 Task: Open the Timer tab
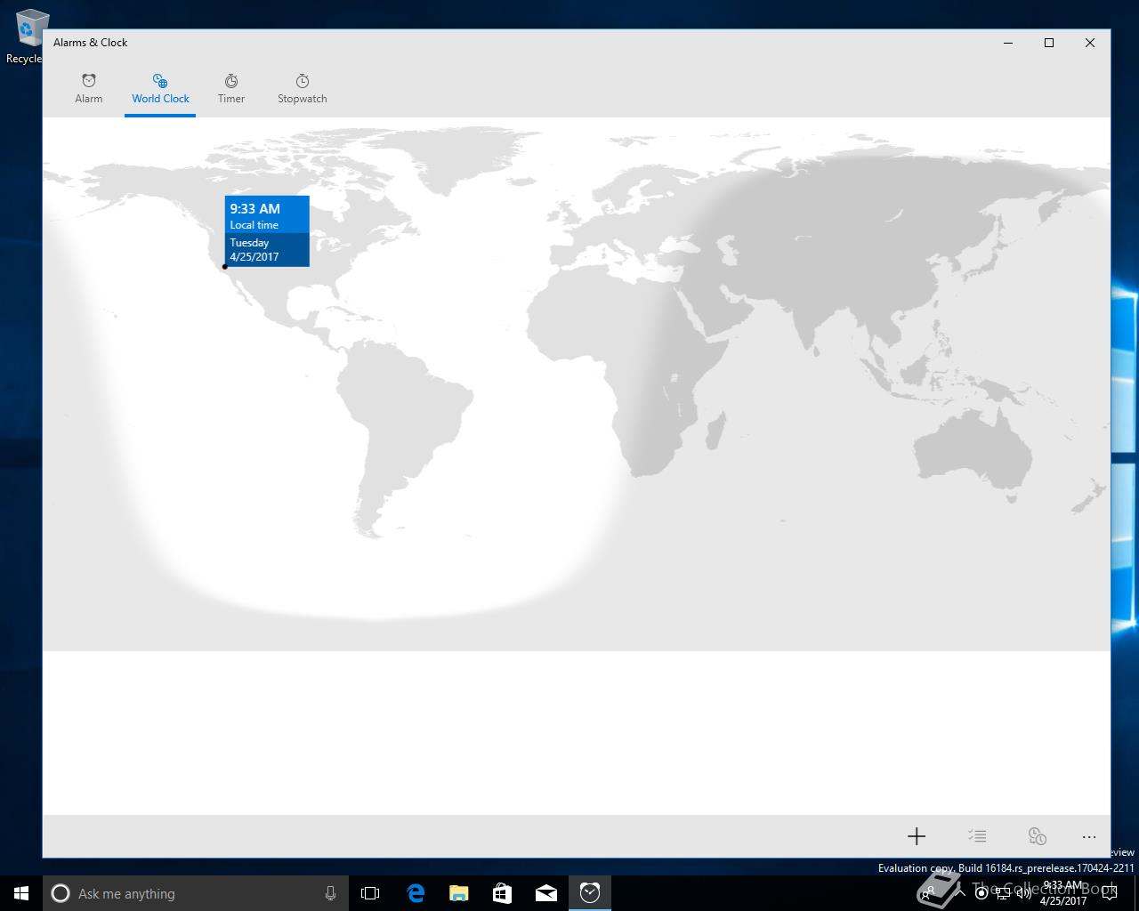coord(231,89)
